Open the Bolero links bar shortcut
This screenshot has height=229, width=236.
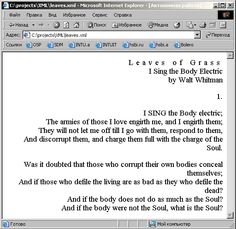pyautogui.click(x=184, y=45)
